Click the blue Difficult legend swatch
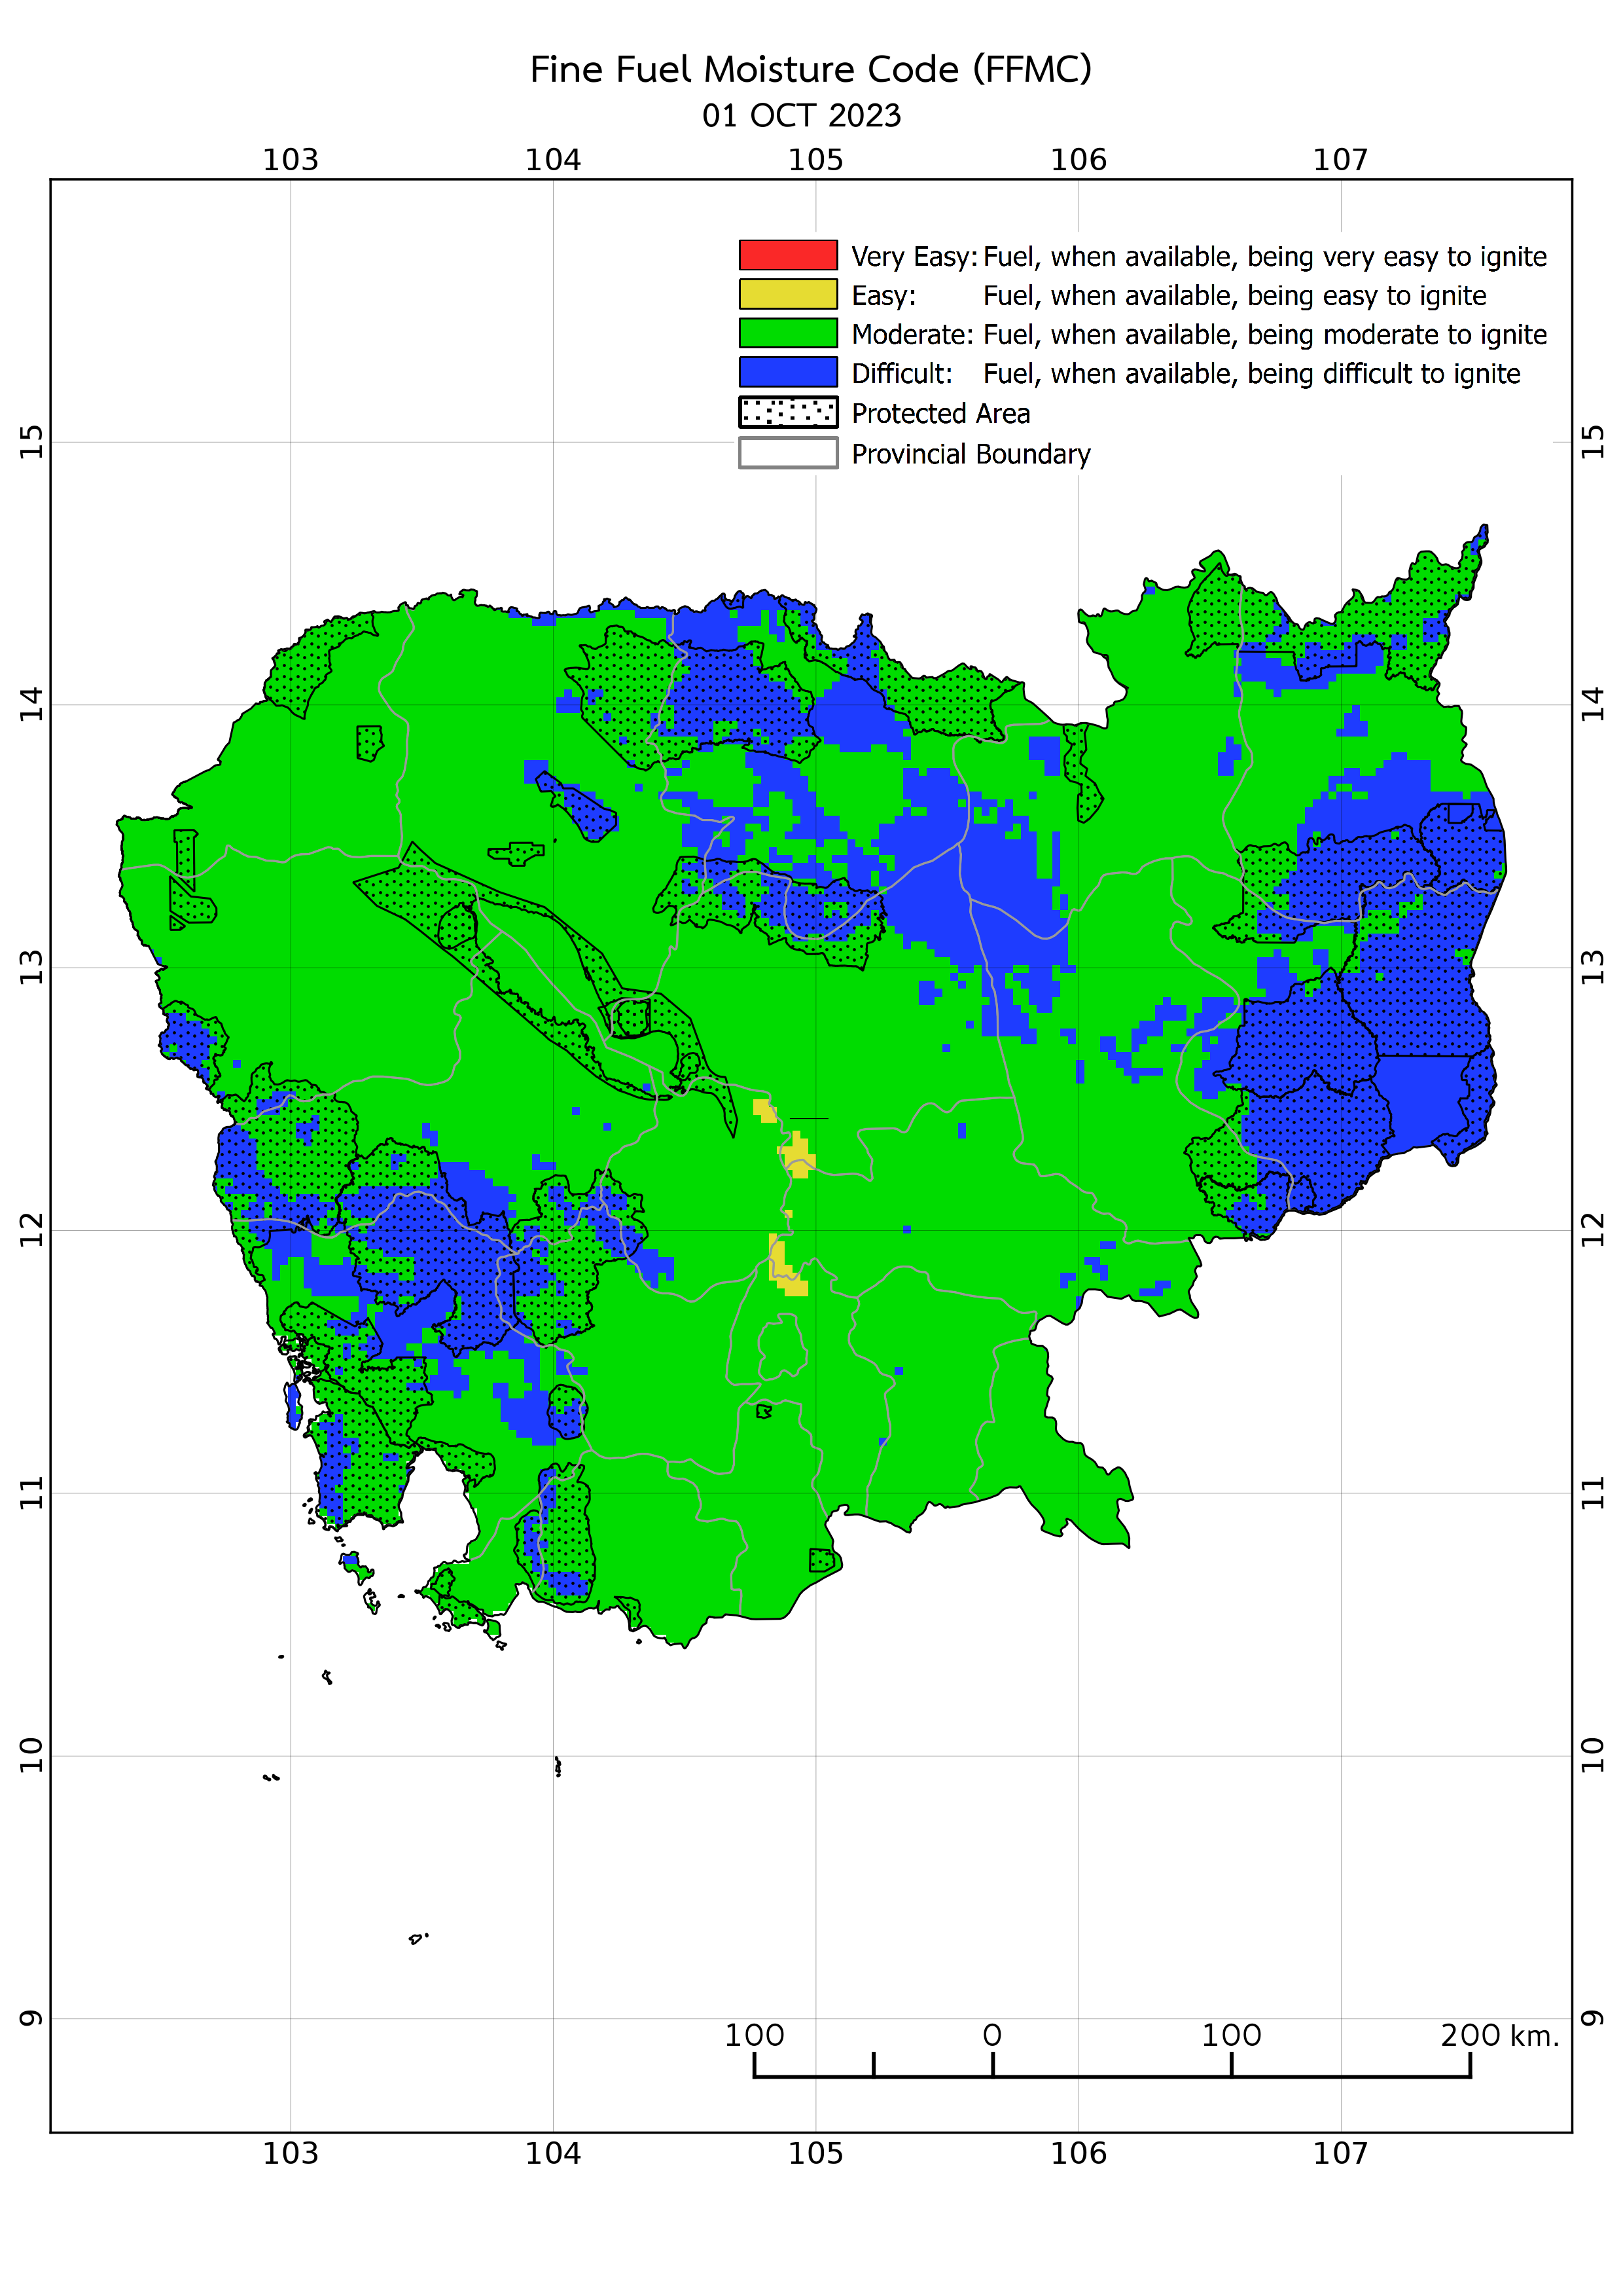This screenshot has height=2296, width=1623. click(x=787, y=372)
